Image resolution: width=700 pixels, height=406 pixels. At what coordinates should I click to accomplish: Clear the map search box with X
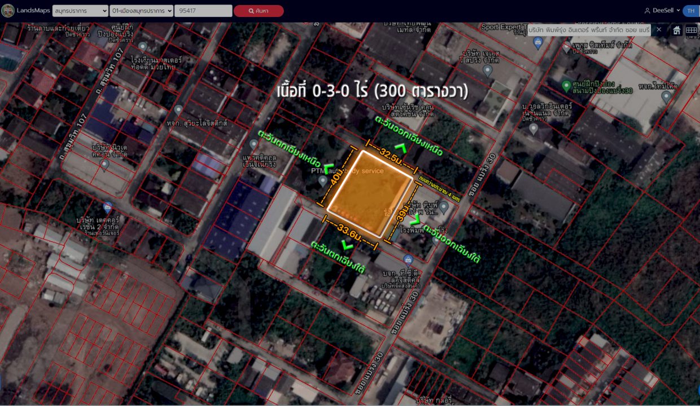[658, 29]
